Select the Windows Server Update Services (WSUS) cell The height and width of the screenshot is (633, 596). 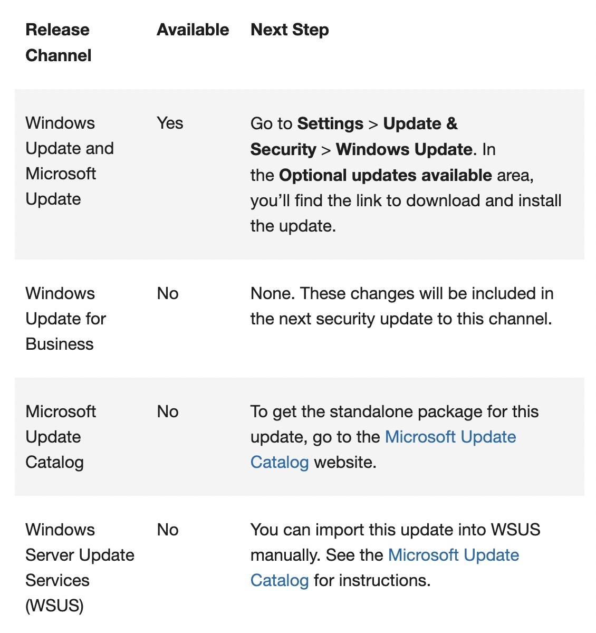(x=80, y=568)
